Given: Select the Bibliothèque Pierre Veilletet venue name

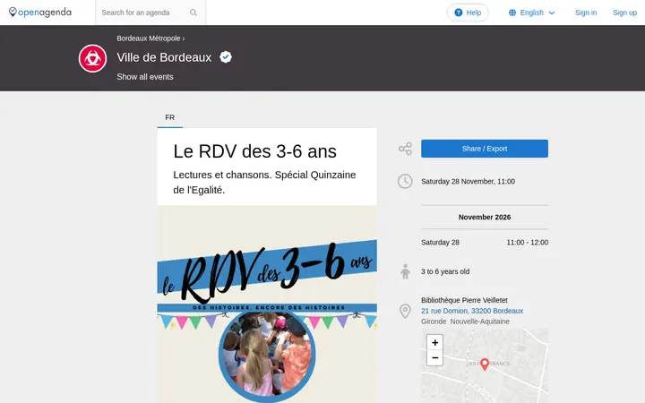Looking at the screenshot, I should pos(464,300).
